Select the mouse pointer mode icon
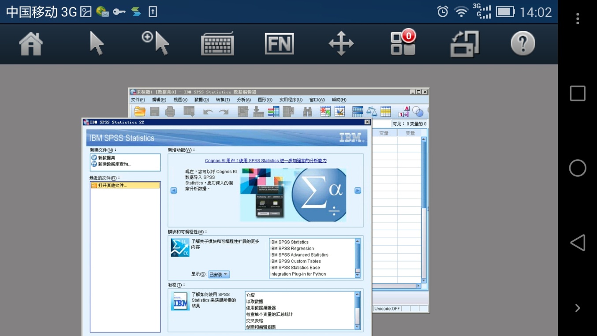This screenshot has height=336, width=597. coord(97,43)
